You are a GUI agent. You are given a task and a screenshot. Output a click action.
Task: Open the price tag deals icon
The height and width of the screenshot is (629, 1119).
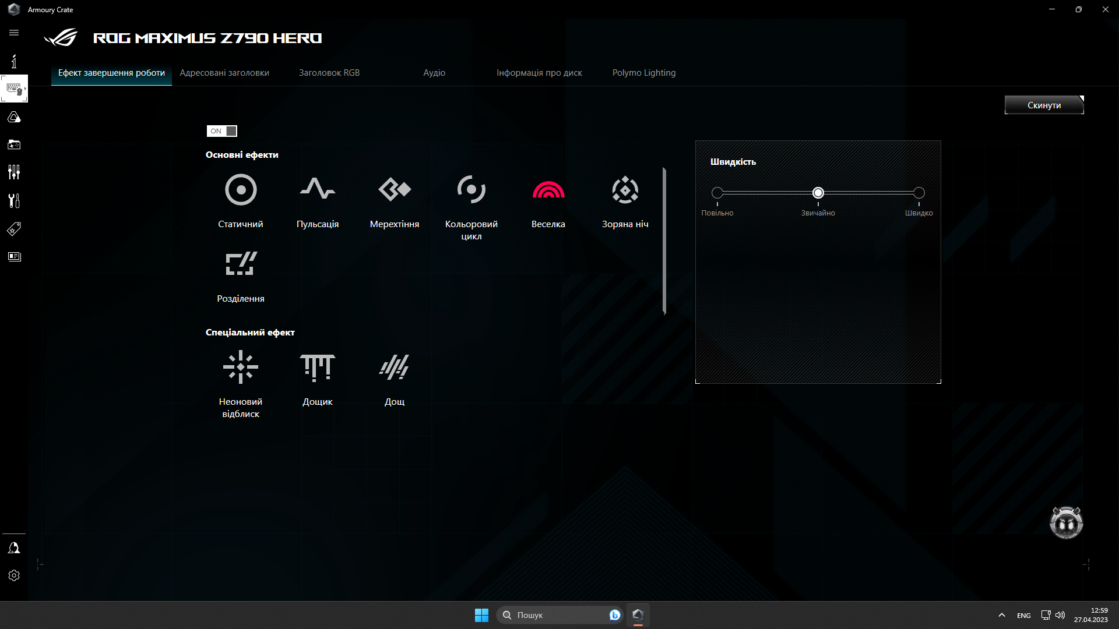pos(14,229)
